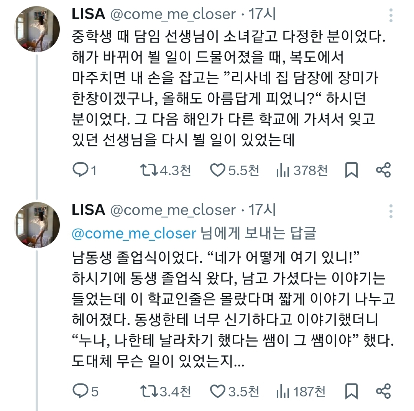Open LISA's profile picture on first tweet
The image size is (414, 411).
coord(37,29)
